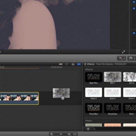
Task: Select the green filter swatch under Filters
Action: pyautogui.click(x=94, y=125)
